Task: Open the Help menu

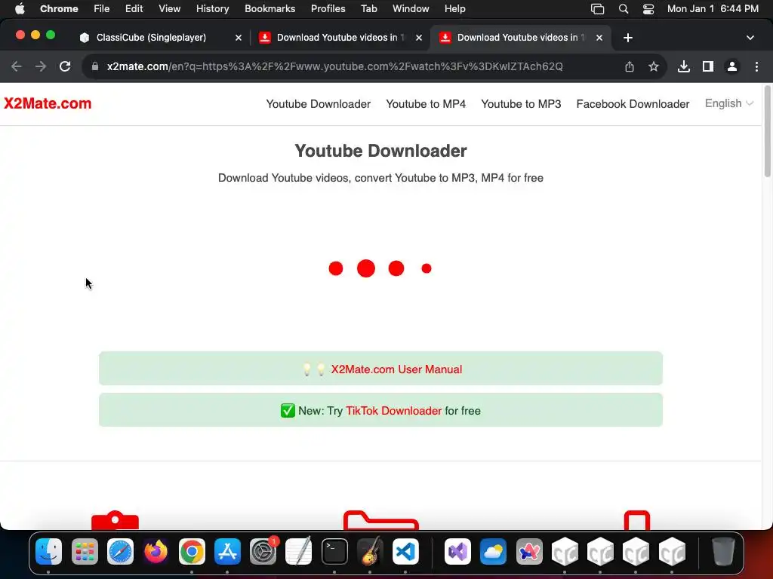Action: 454,9
